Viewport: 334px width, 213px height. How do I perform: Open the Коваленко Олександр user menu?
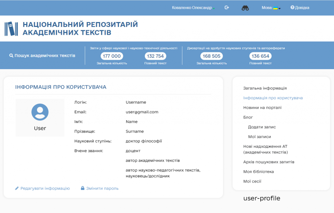pos(192,8)
